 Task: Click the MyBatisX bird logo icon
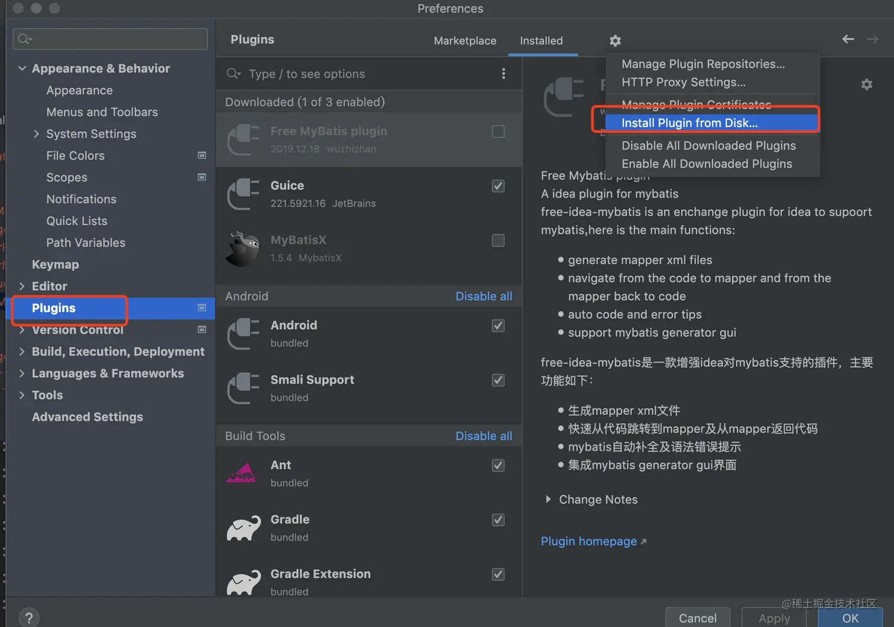[243, 248]
